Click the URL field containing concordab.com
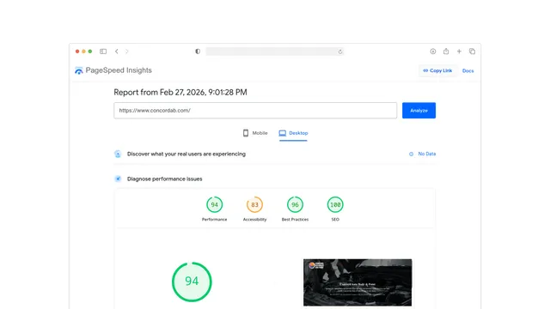Viewport: 550px width, 309px height. 255,111
